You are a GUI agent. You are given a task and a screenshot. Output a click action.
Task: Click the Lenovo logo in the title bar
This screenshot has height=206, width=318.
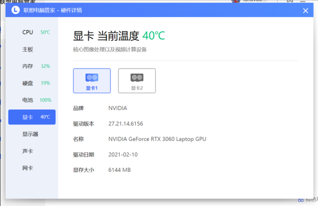click(x=15, y=10)
